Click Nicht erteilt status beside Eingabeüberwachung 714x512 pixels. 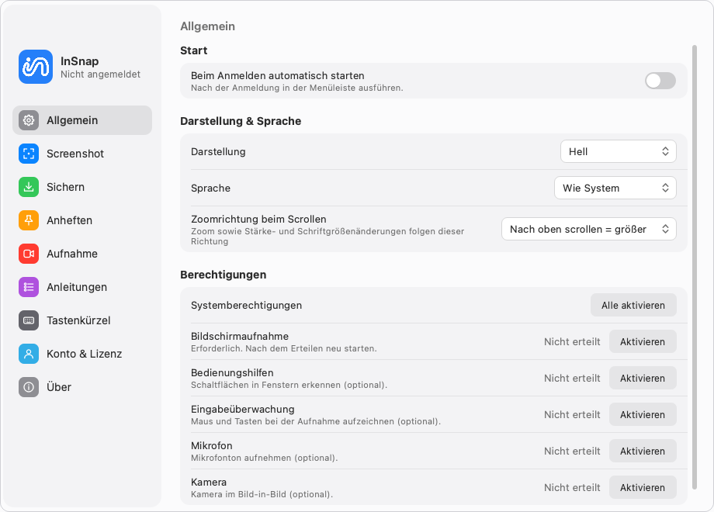point(572,414)
